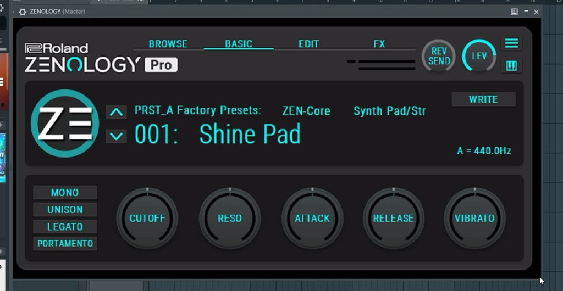Click the RESO knob
This screenshot has width=563, height=291.
pos(230,219)
